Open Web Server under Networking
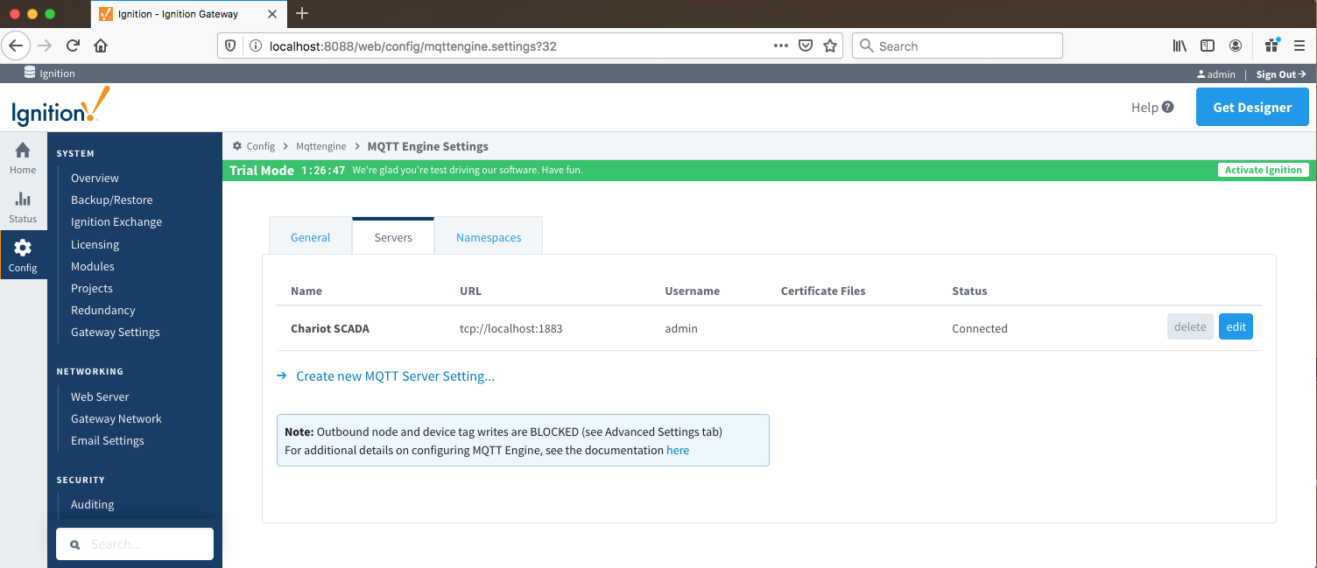 [x=100, y=396]
